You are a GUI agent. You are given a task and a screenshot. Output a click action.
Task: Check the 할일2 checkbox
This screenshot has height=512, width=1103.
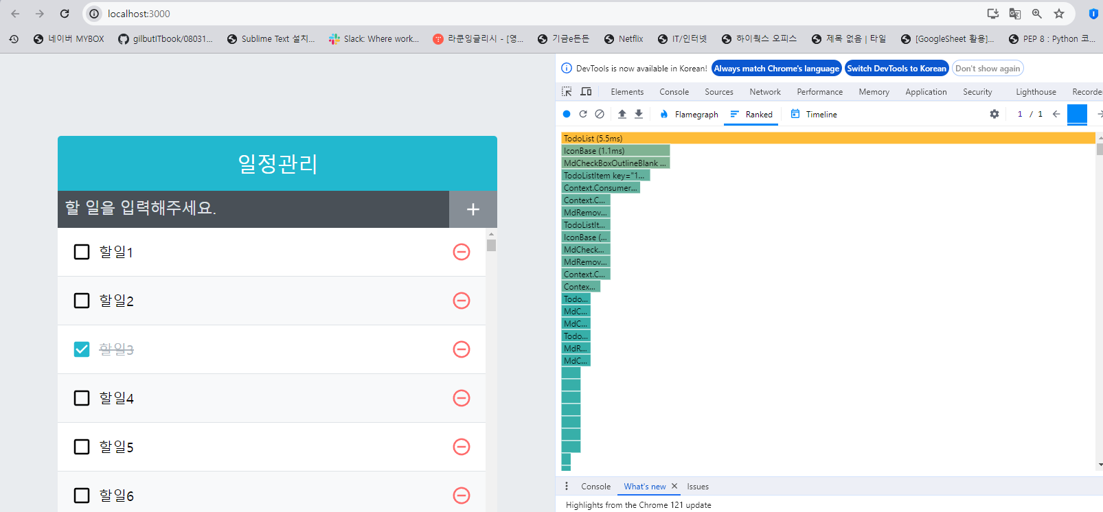click(82, 301)
